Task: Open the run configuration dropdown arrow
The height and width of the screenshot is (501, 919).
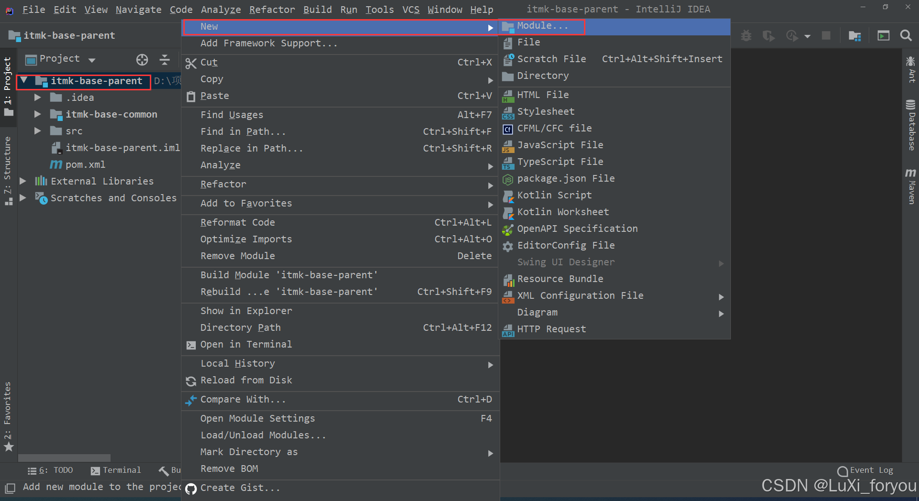Action: click(x=807, y=36)
